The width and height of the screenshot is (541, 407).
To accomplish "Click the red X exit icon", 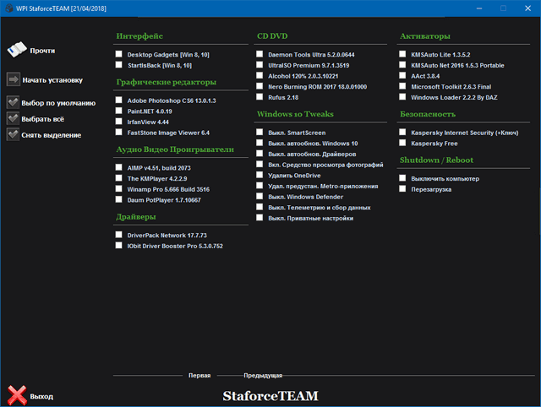I will point(17,395).
